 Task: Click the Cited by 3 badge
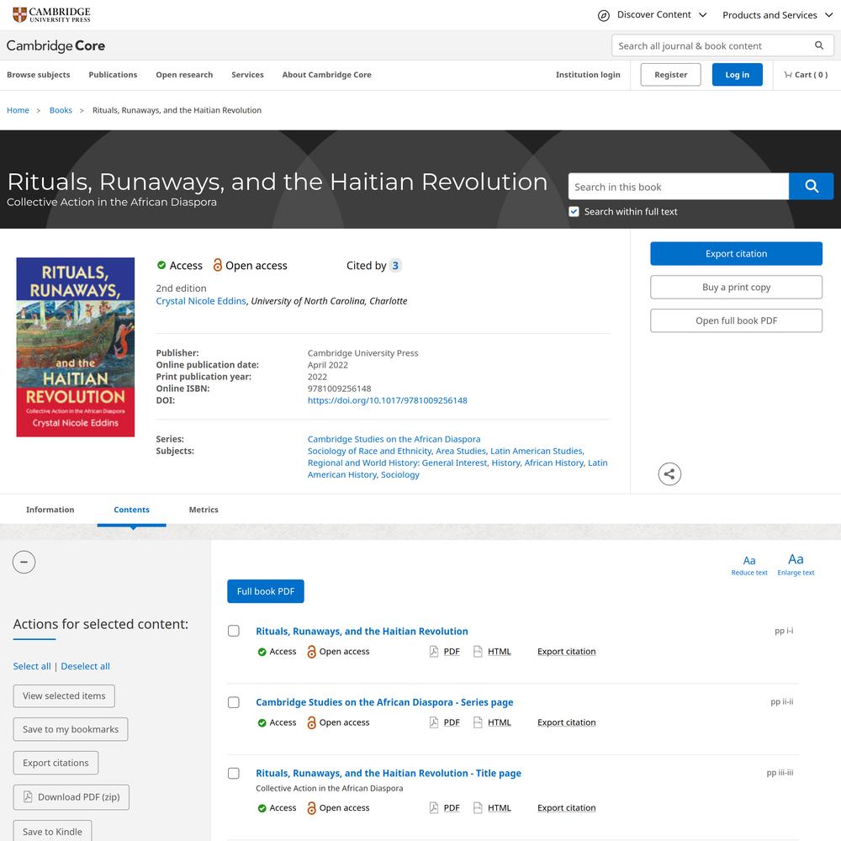[395, 266]
